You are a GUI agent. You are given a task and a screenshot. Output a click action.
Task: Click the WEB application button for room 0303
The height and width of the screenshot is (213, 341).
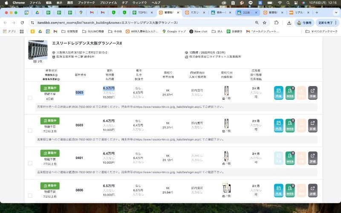point(290,93)
